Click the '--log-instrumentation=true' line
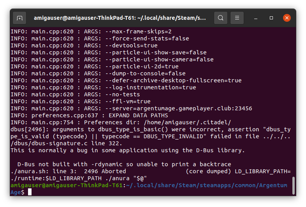This screenshot has width=306, height=207. pos(104,87)
